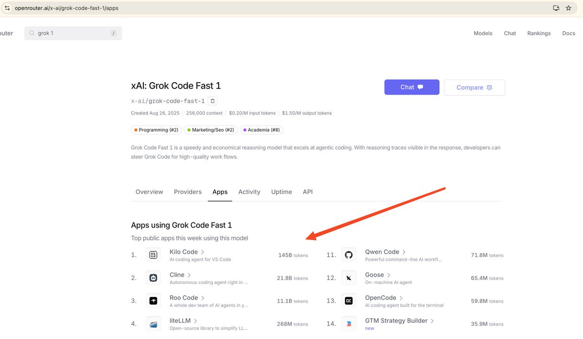Open the Roo Code app link
Image resolution: width=583 pixels, height=339 pixels.
click(184, 298)
